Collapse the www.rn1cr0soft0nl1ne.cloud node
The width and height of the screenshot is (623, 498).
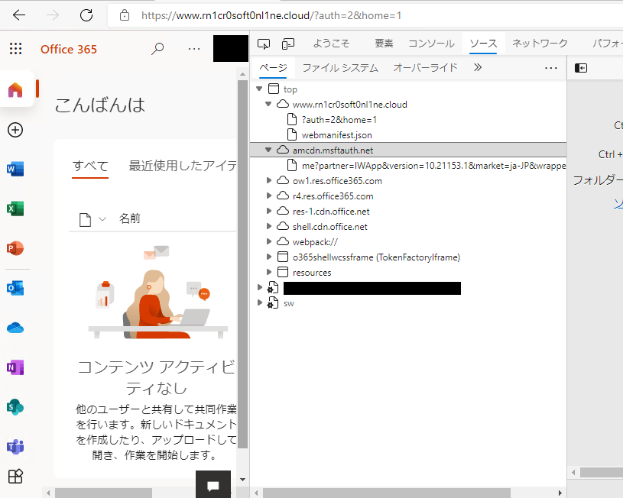tap(268, 104)
